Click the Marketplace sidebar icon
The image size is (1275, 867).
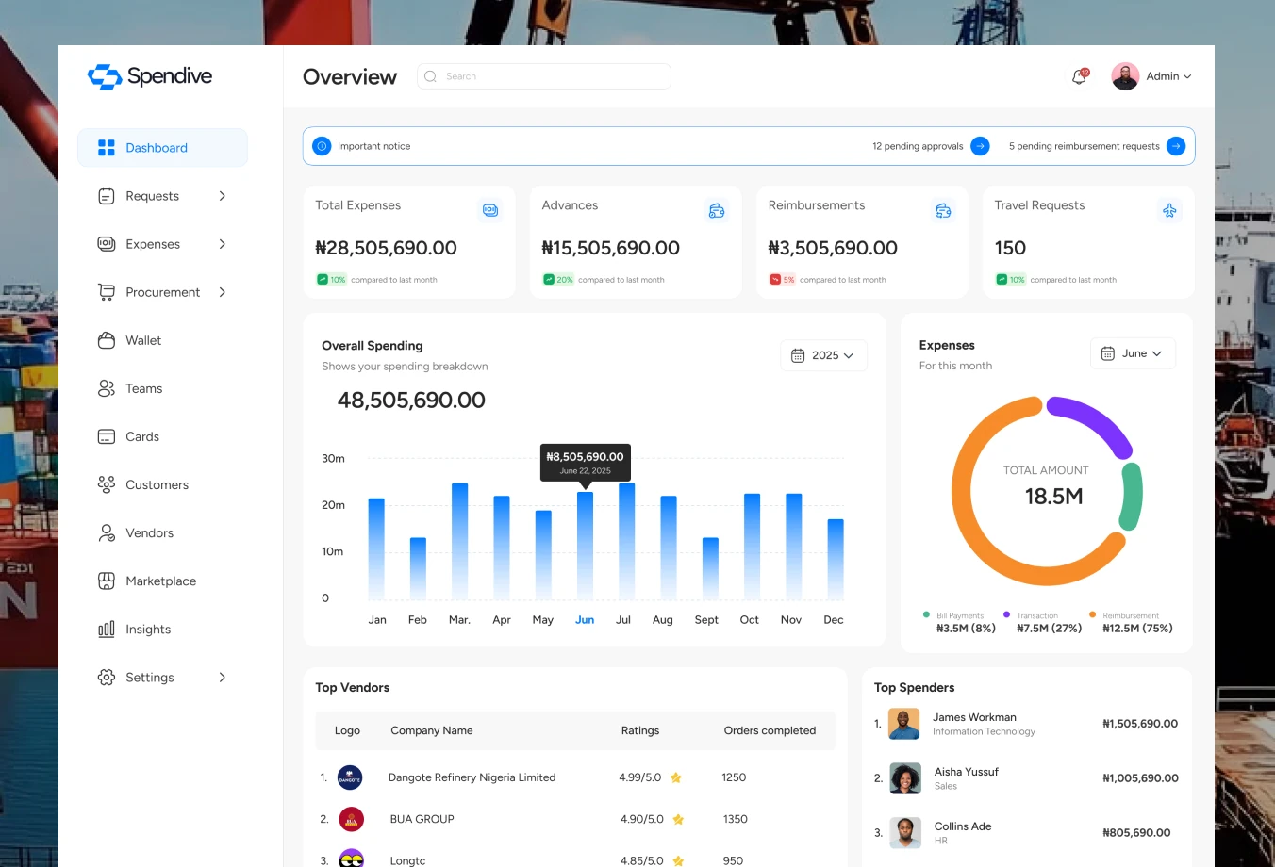click(107, 581)
